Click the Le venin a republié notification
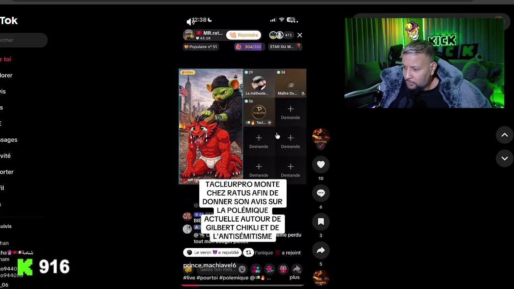The height and width of the screenshot is (289, 514). tap(213, 252)
